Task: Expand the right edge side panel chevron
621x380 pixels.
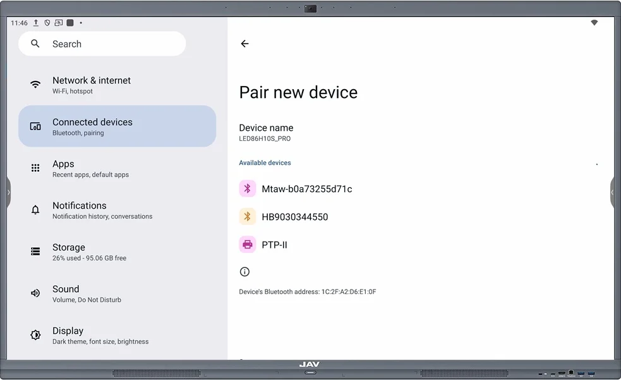Action: (x=612, y=192)
